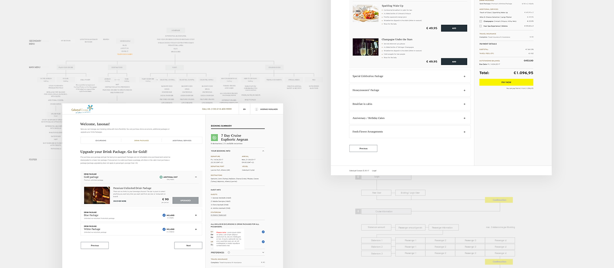
Task: Click Previous in the additional services page
Action: point(363,148)
